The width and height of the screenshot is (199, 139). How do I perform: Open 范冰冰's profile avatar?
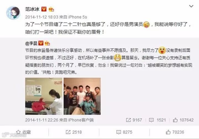[13, 13]
